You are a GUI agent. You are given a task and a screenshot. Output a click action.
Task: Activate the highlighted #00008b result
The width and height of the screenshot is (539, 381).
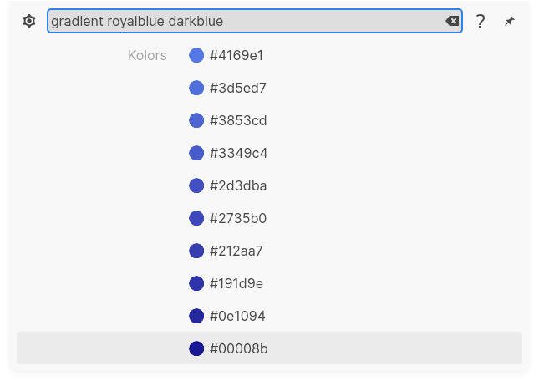(269, 348)
